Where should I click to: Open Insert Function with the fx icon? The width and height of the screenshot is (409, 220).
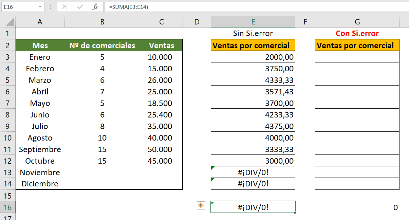pyautogui.click(x=95, y=7)
